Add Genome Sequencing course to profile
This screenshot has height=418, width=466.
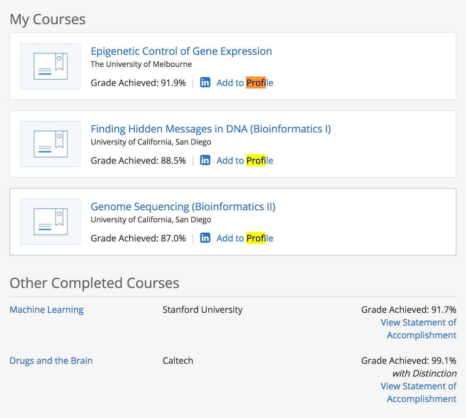coord(244,238)
